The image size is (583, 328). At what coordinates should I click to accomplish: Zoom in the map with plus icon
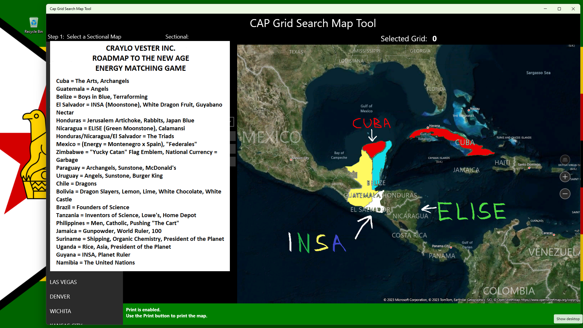point(565,177)
